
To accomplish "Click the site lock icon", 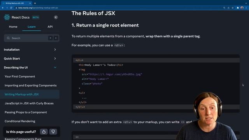I will pyautogui.click(x=16, y=8).
